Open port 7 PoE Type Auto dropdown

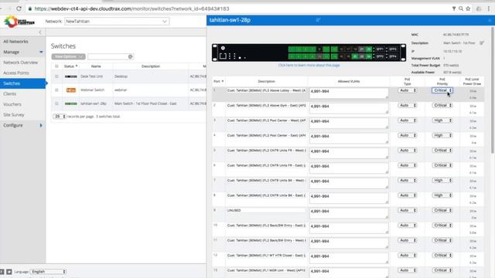(408, 180)
